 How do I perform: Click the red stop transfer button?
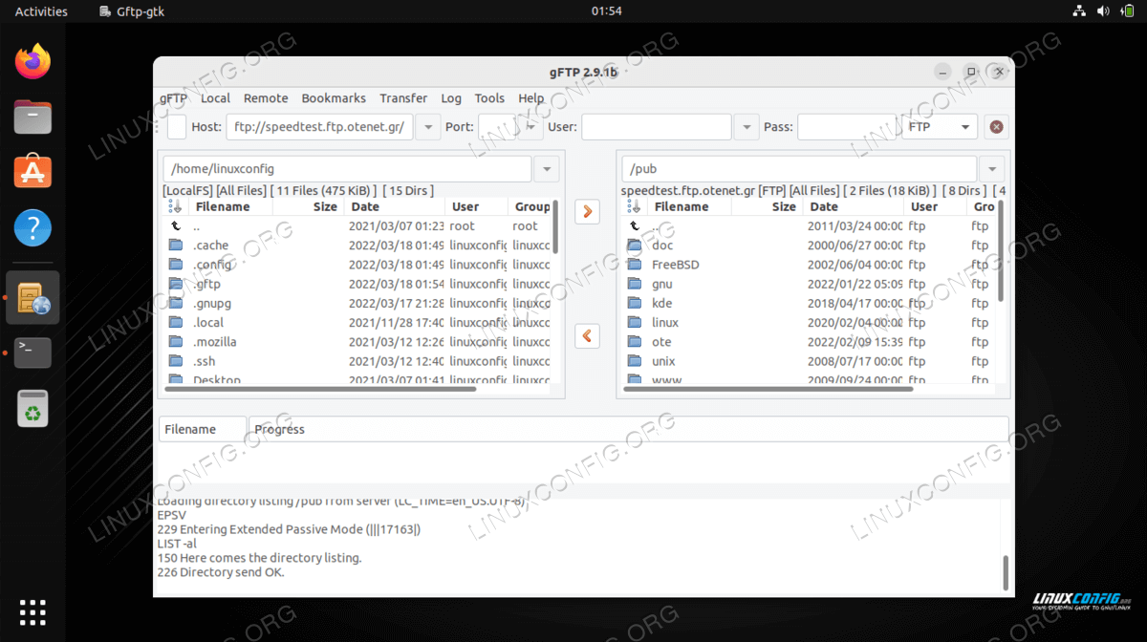click(x=996, y=127)
